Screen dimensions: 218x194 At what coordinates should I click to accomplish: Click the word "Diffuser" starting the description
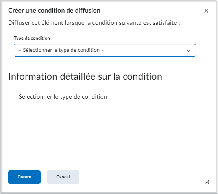coord(19,23)
